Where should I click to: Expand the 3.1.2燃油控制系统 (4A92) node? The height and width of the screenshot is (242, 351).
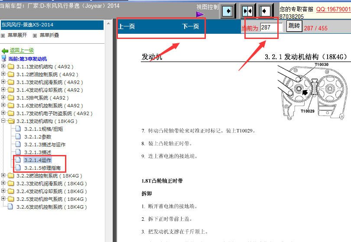[3, 74]
